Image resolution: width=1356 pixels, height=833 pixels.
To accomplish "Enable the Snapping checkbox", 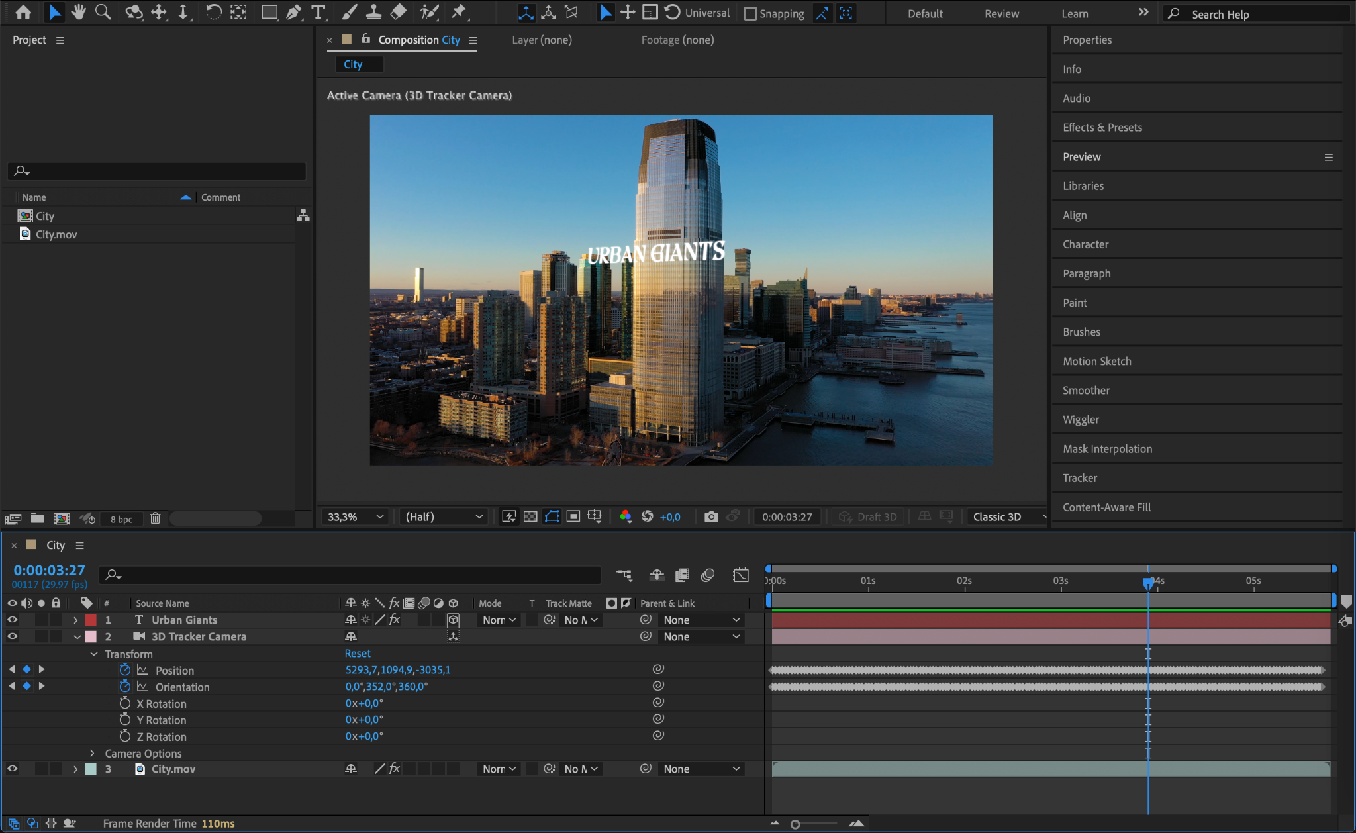I will (x=750, y=14).
